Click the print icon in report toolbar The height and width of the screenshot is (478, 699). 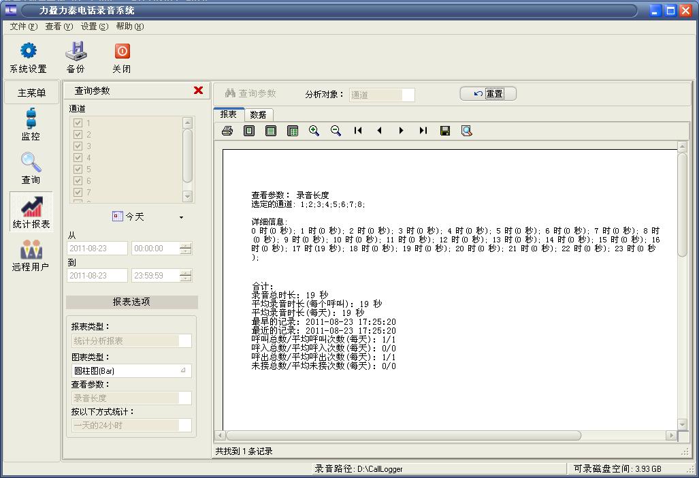click(227, 131)
